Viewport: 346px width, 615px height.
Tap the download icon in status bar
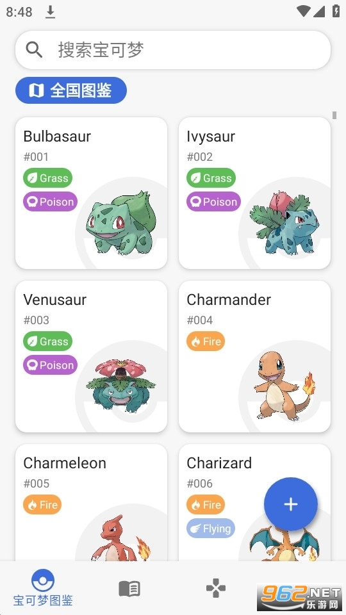50,12
